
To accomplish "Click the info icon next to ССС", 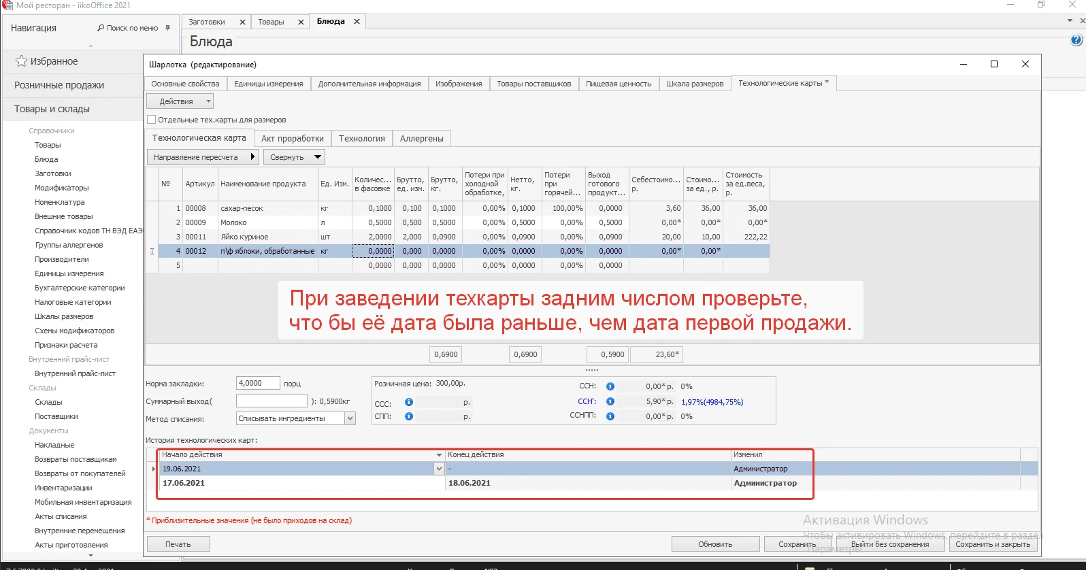I will click(x=409, y=403).
